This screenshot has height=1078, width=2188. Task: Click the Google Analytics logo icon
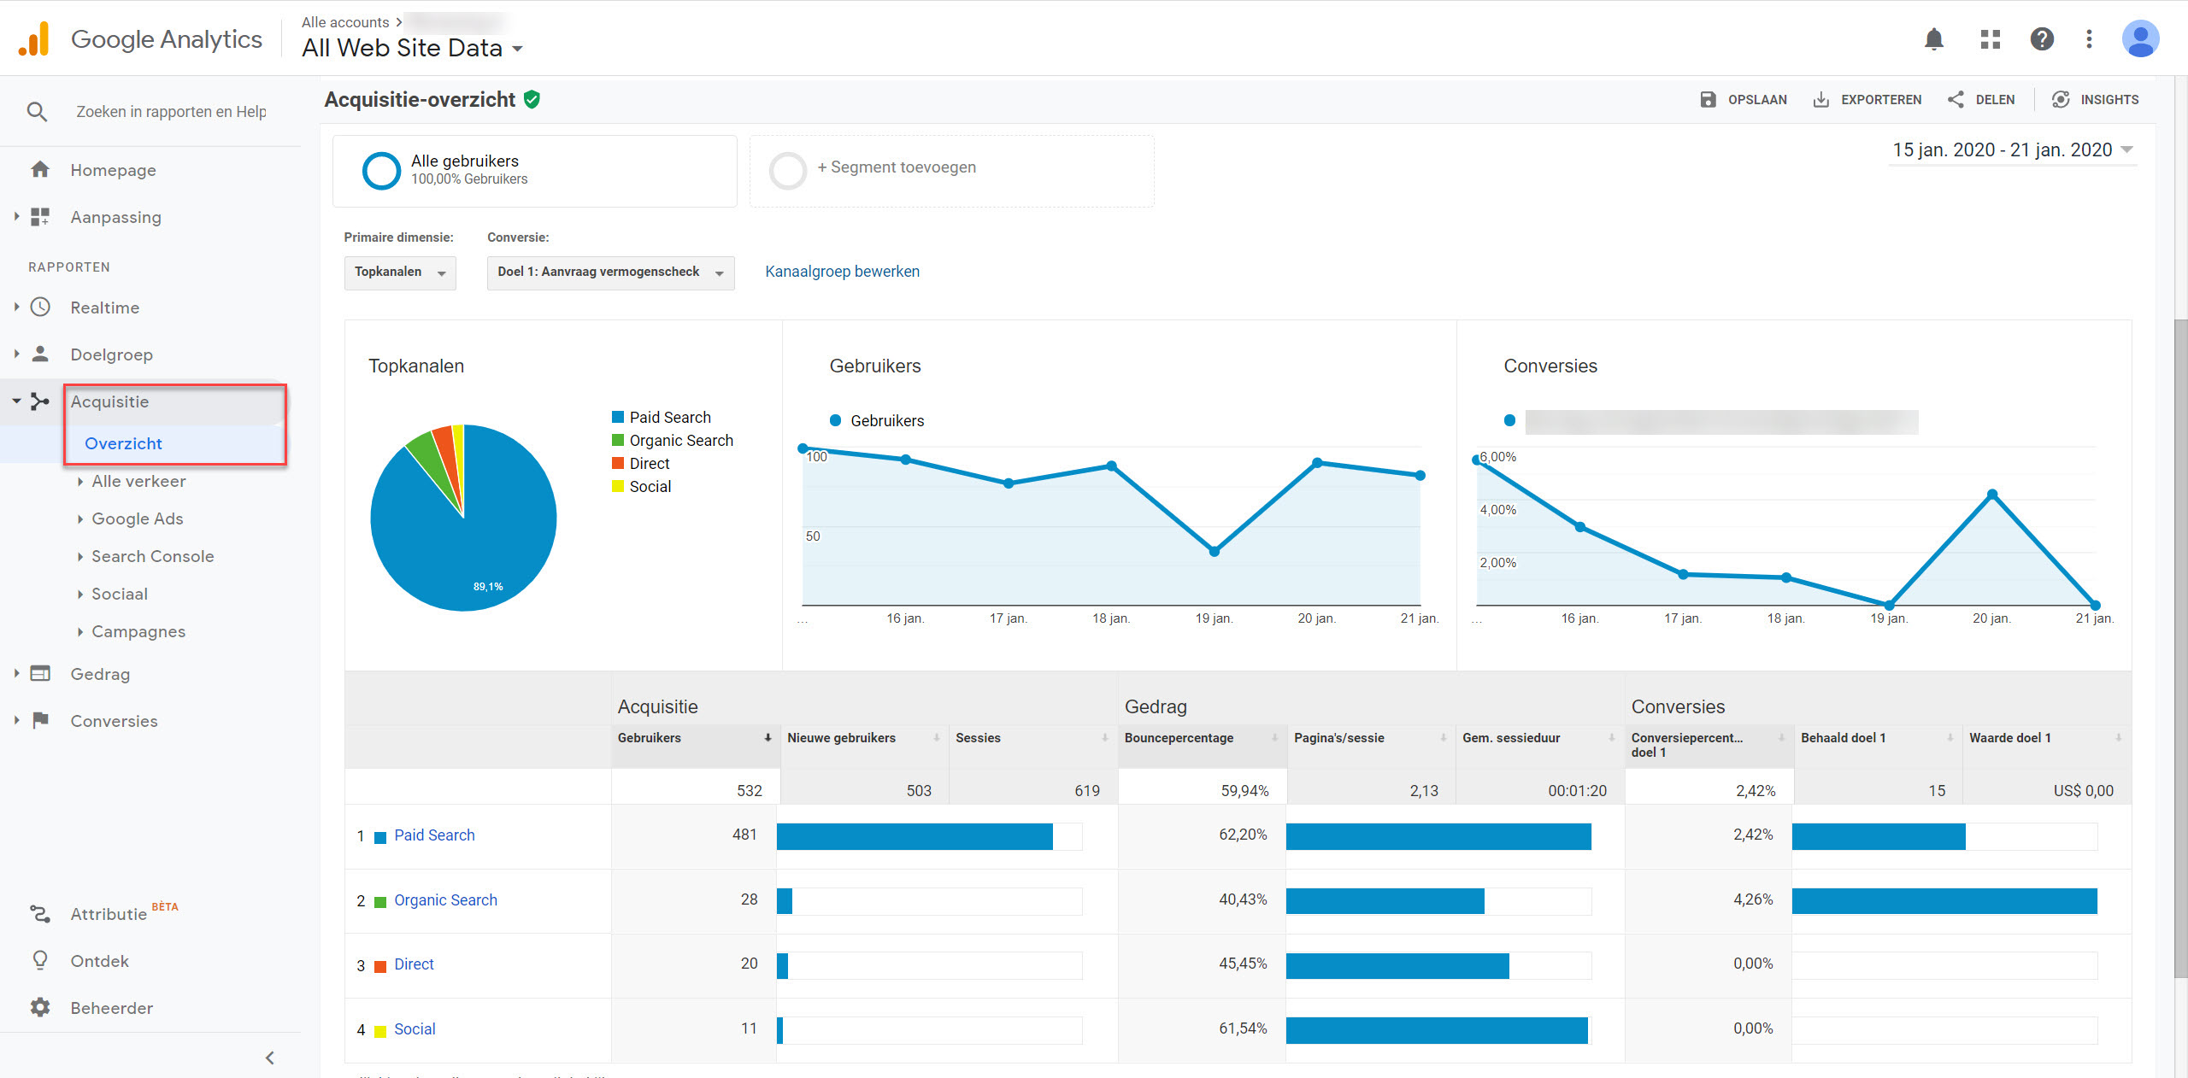click(34, 39)
